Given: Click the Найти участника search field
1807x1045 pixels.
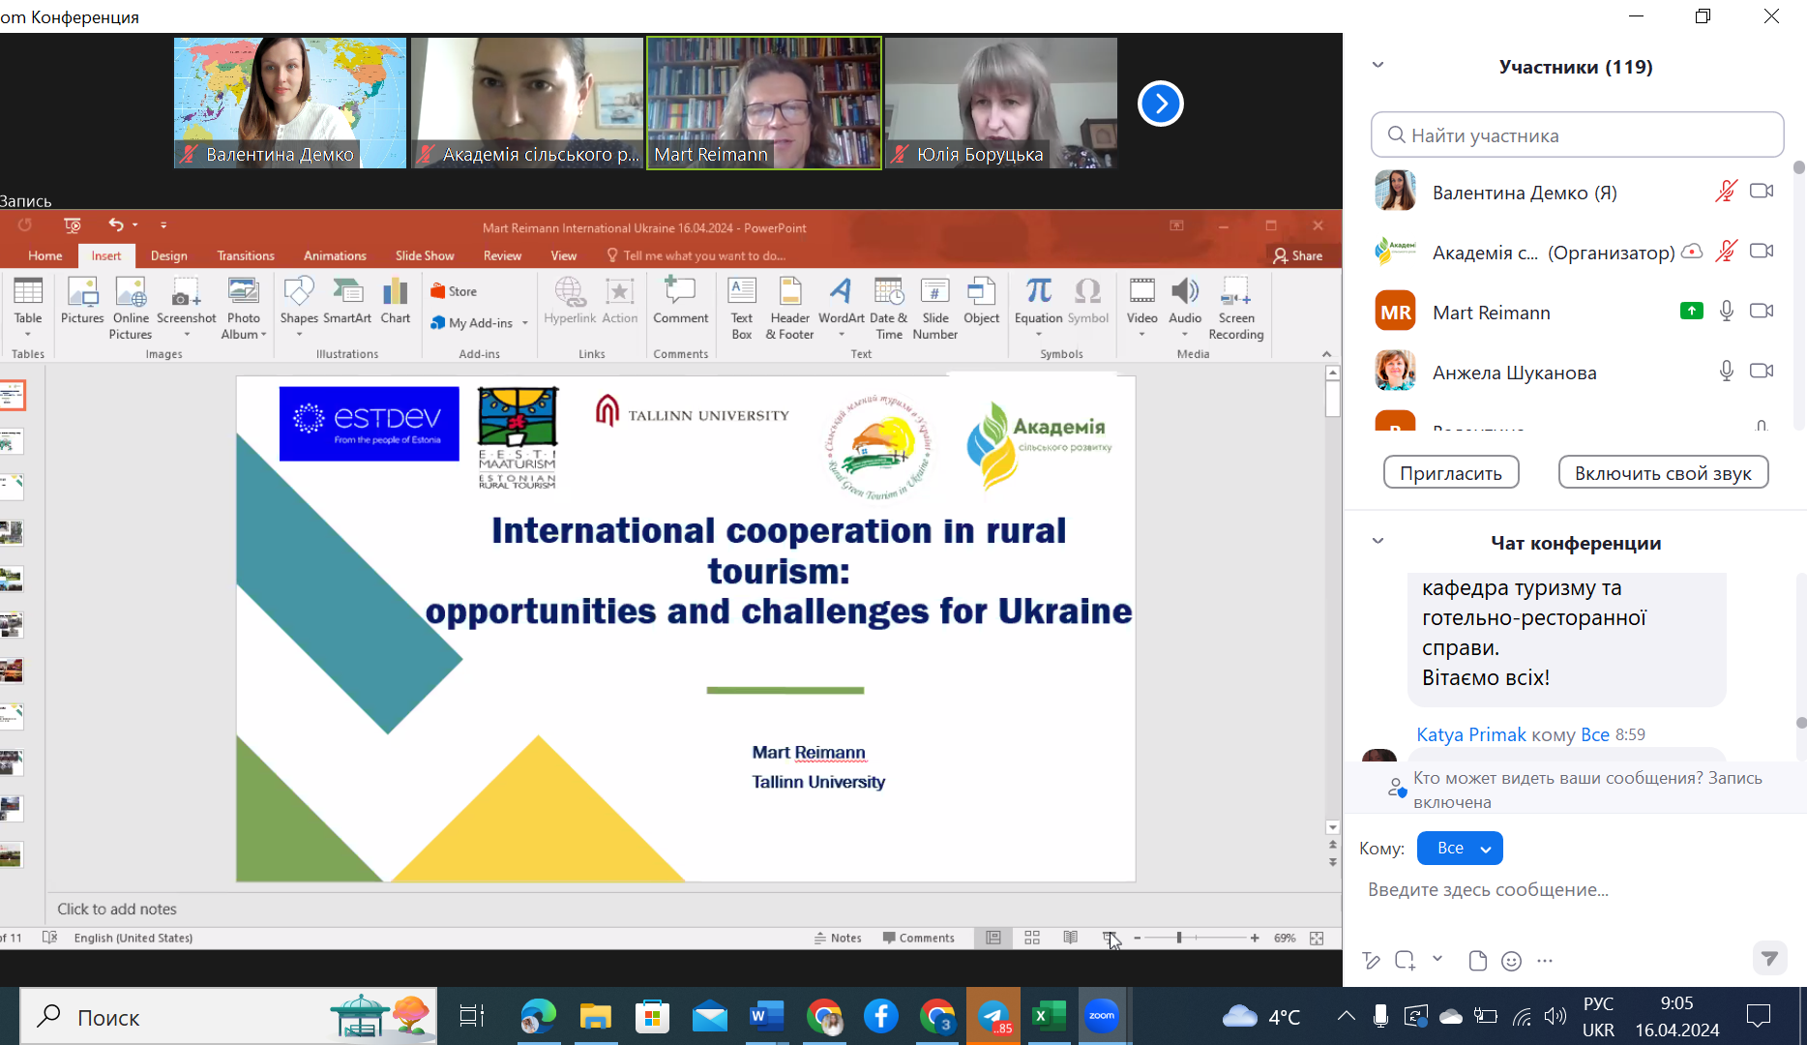Looking at the screenshot, I should point(1577,135).
